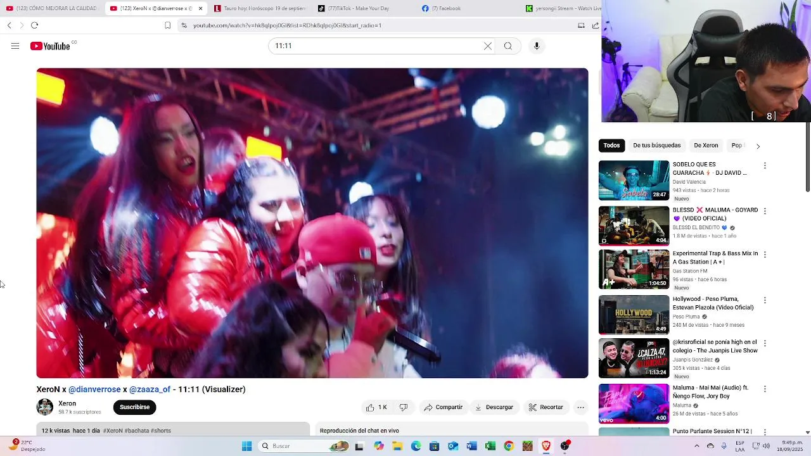Start voice search with microphone

[x=537, y=46]
